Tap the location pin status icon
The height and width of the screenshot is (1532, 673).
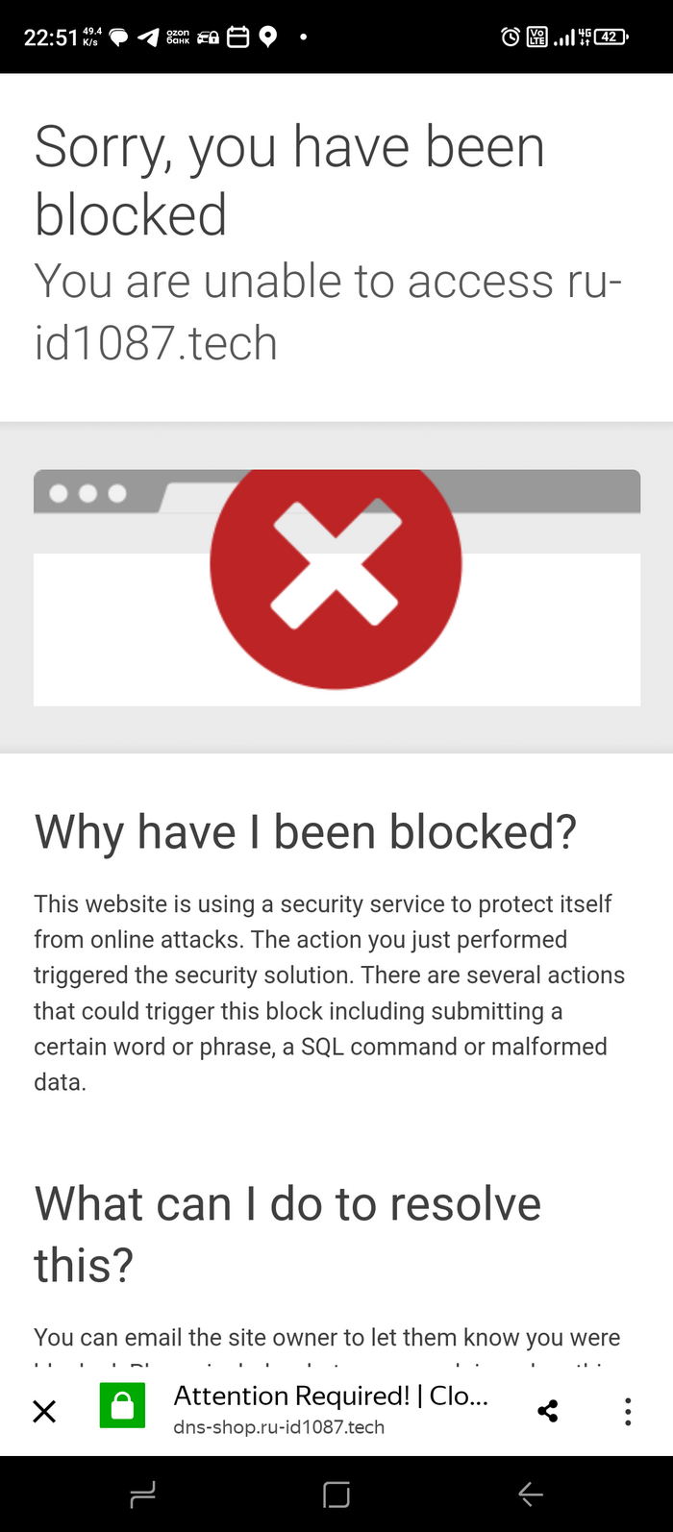[x=268, y=37]
